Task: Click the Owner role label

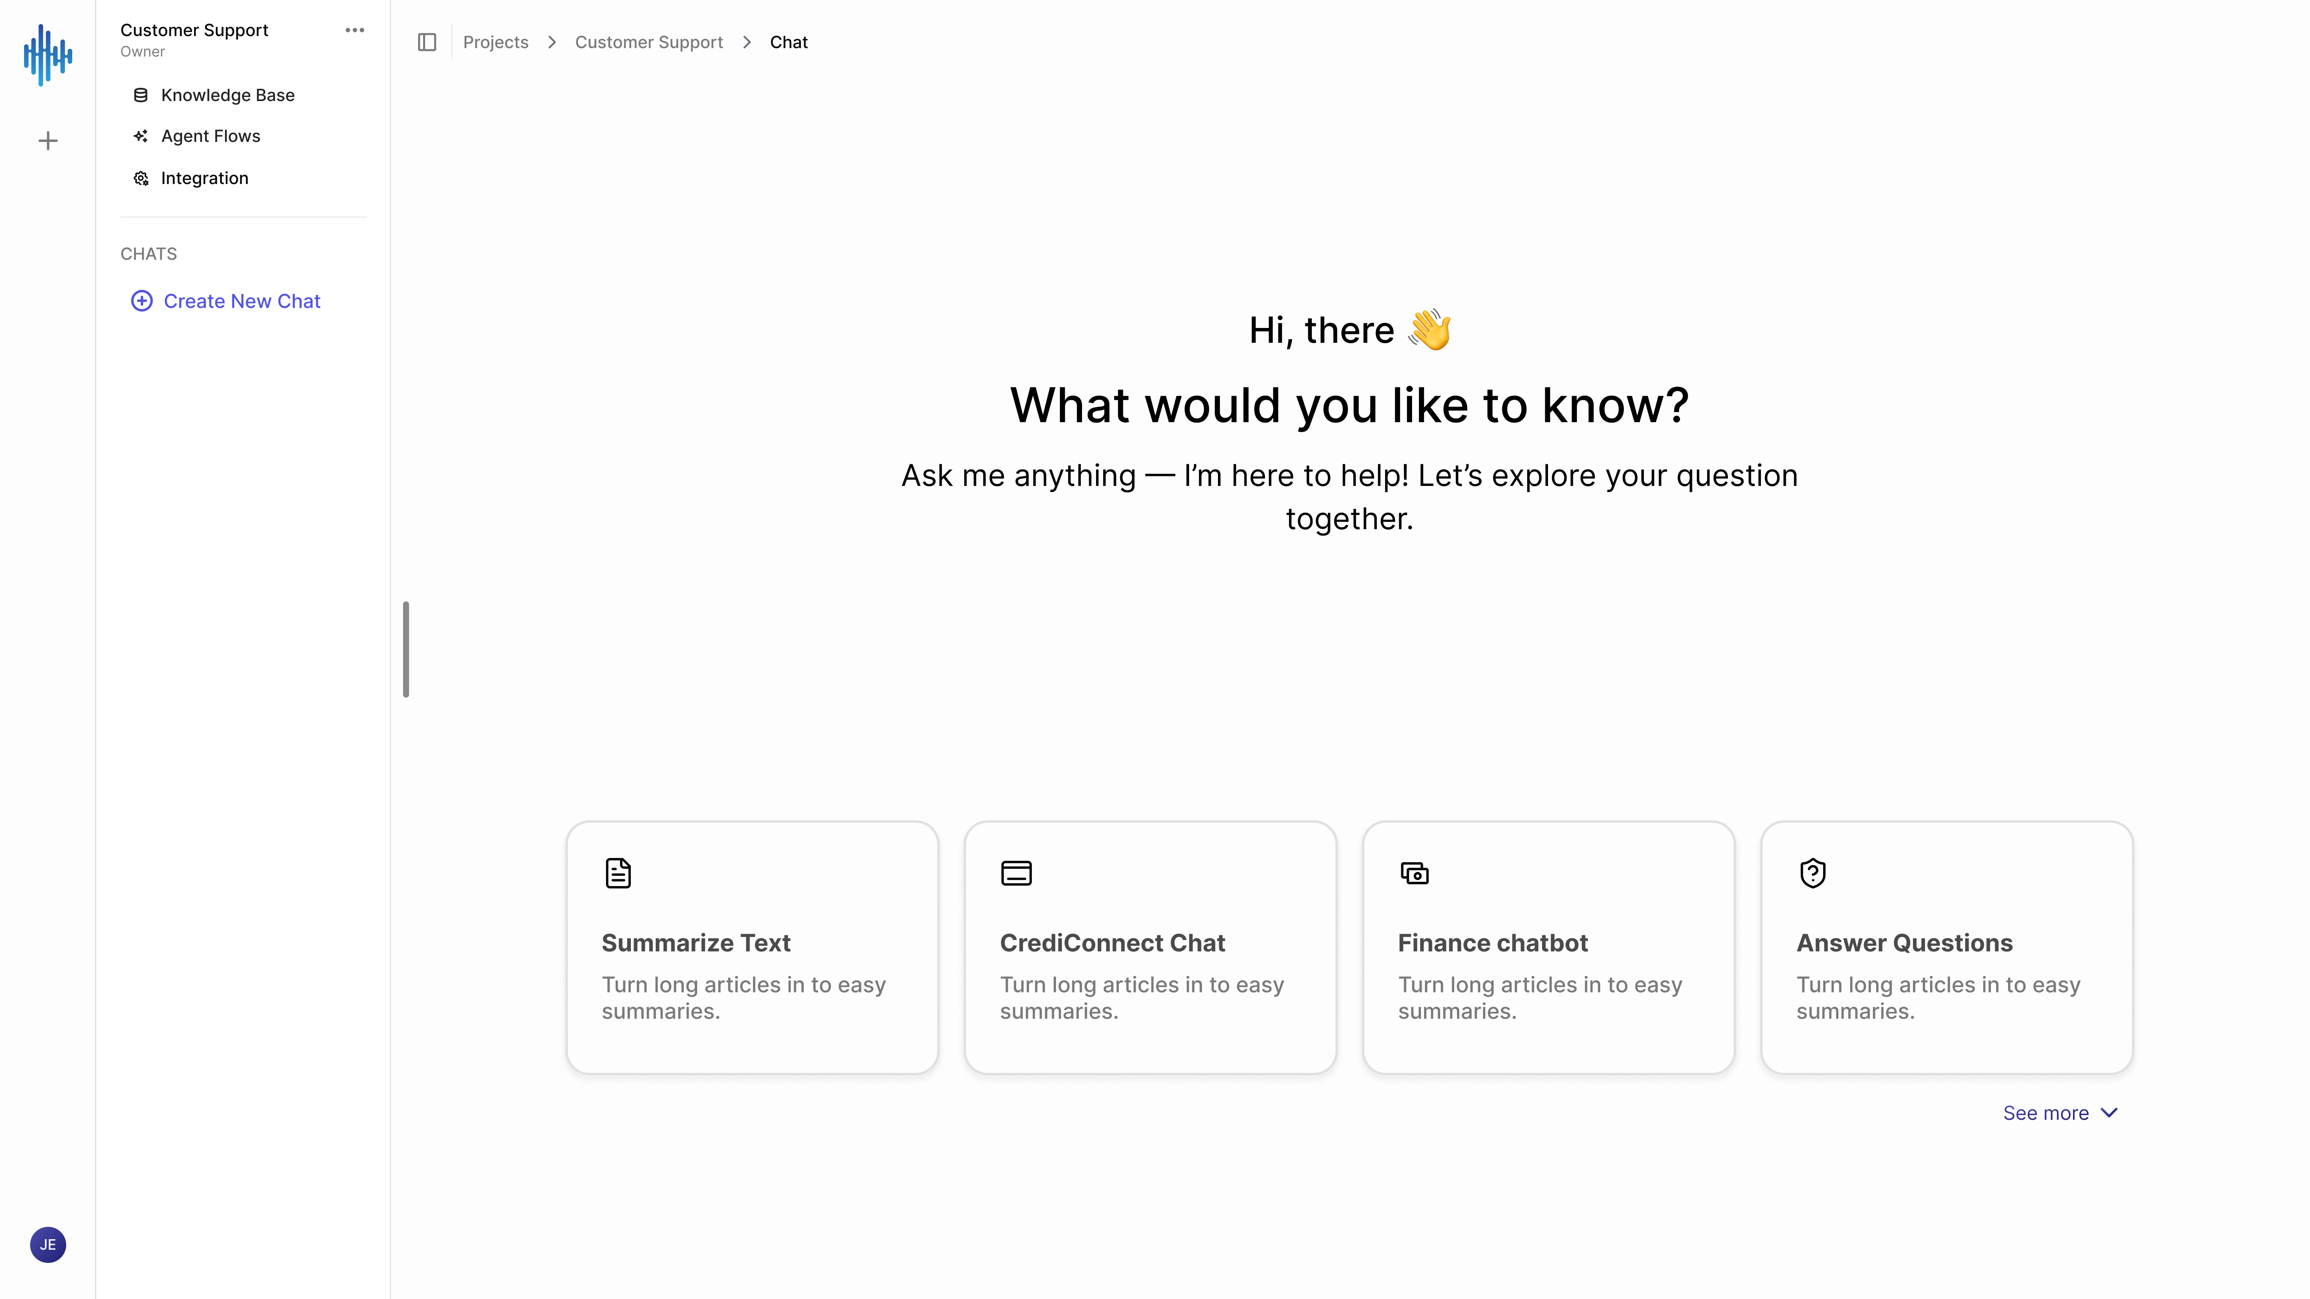Action: tap(143, 52)
